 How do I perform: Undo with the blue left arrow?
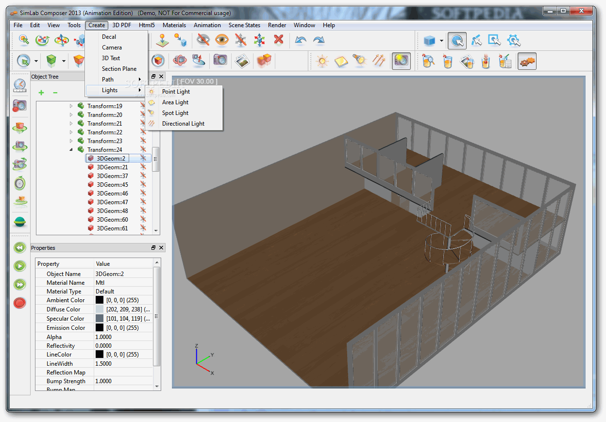click(301, 40)
